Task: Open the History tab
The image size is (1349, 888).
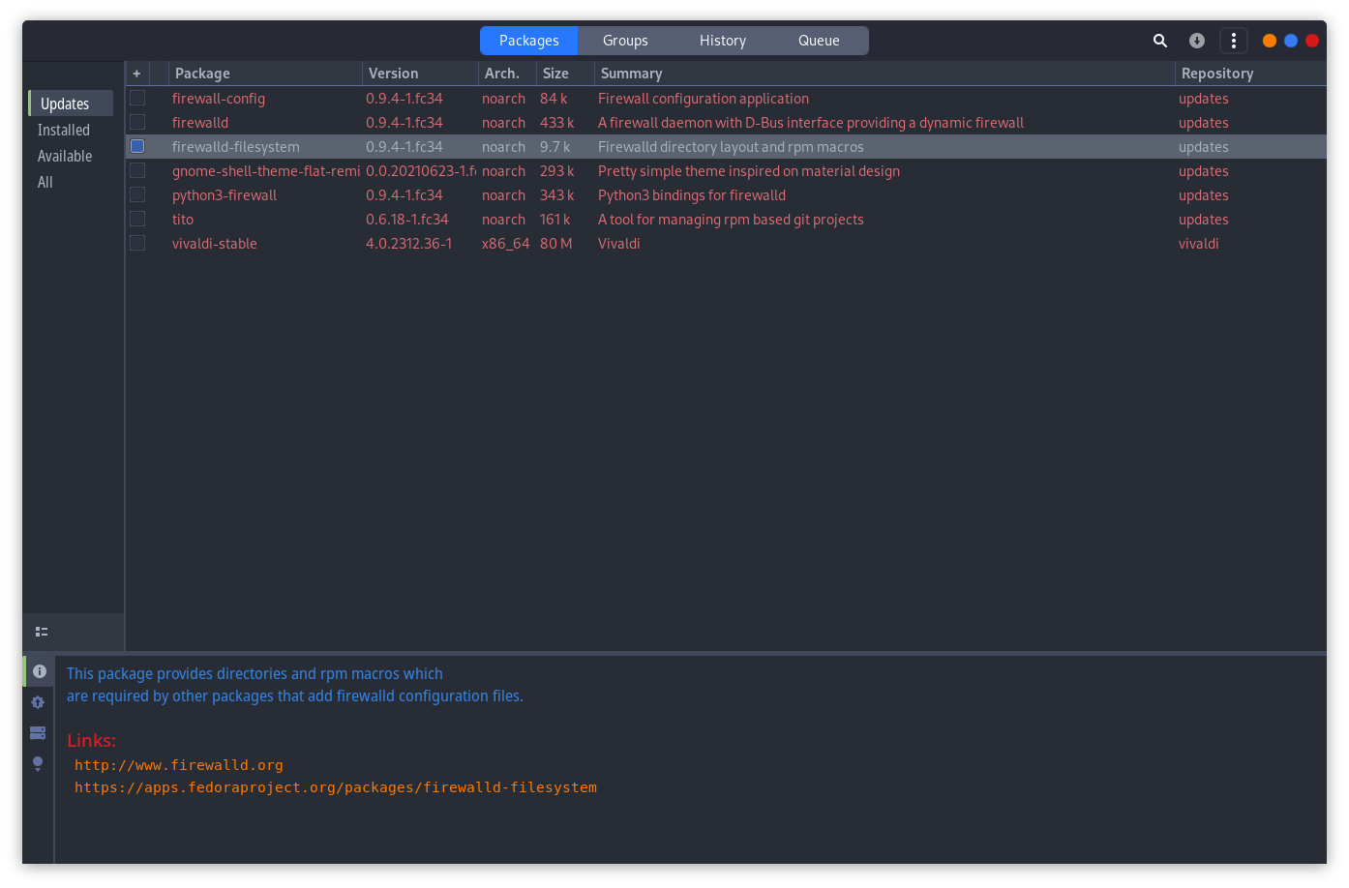Action: (x=723, y=41)
